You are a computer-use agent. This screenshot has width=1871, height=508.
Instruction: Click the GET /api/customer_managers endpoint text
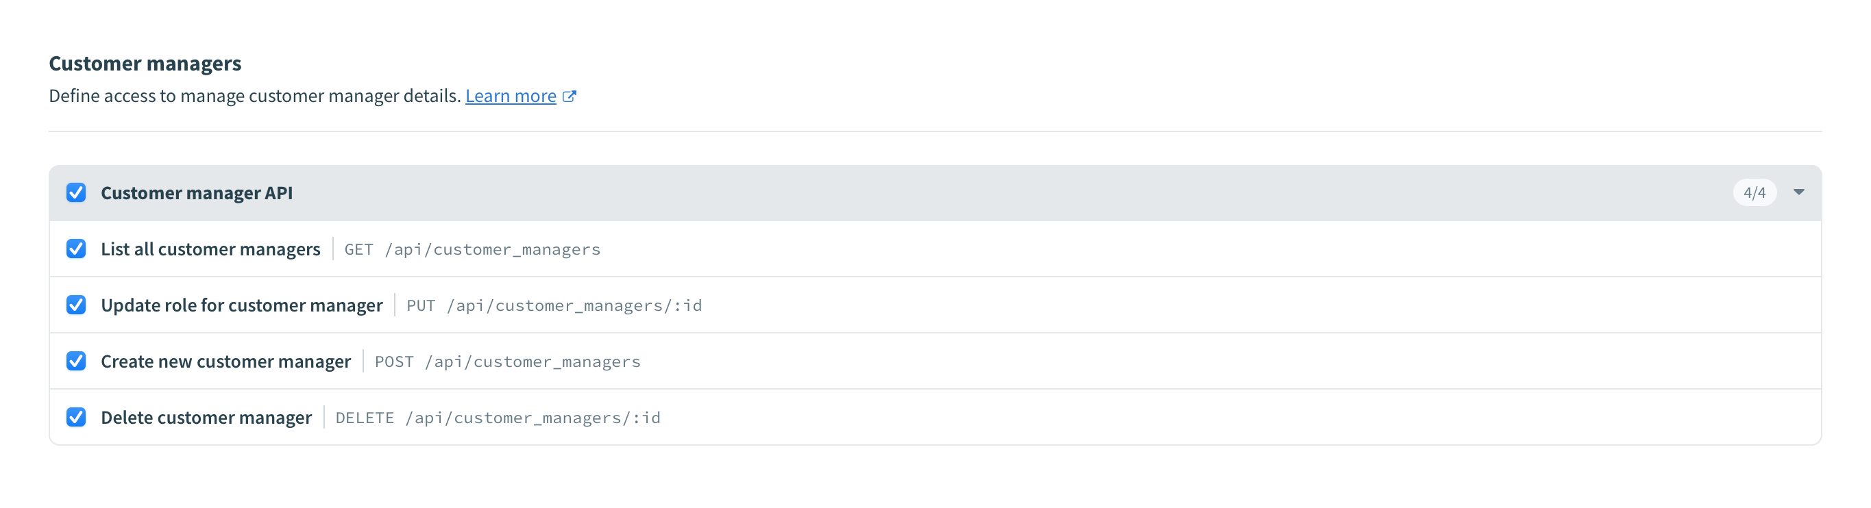tap(472, 250)
